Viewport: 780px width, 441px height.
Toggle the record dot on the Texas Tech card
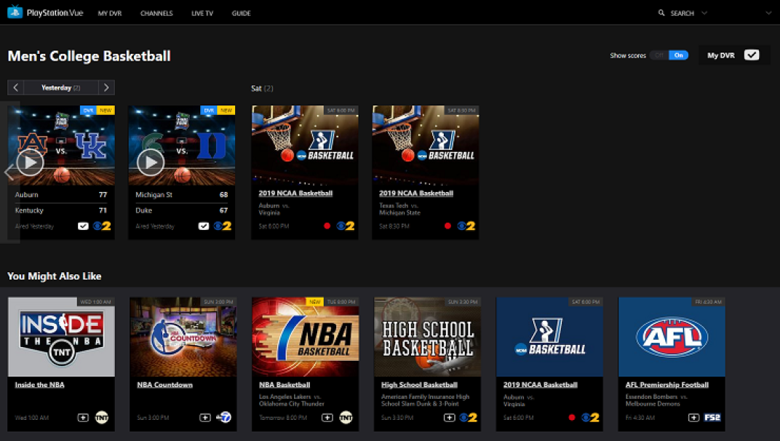pyautogui.click(x=447, y=226)
